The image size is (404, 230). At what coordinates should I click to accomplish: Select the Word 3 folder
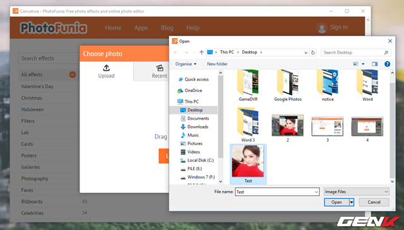248,125
